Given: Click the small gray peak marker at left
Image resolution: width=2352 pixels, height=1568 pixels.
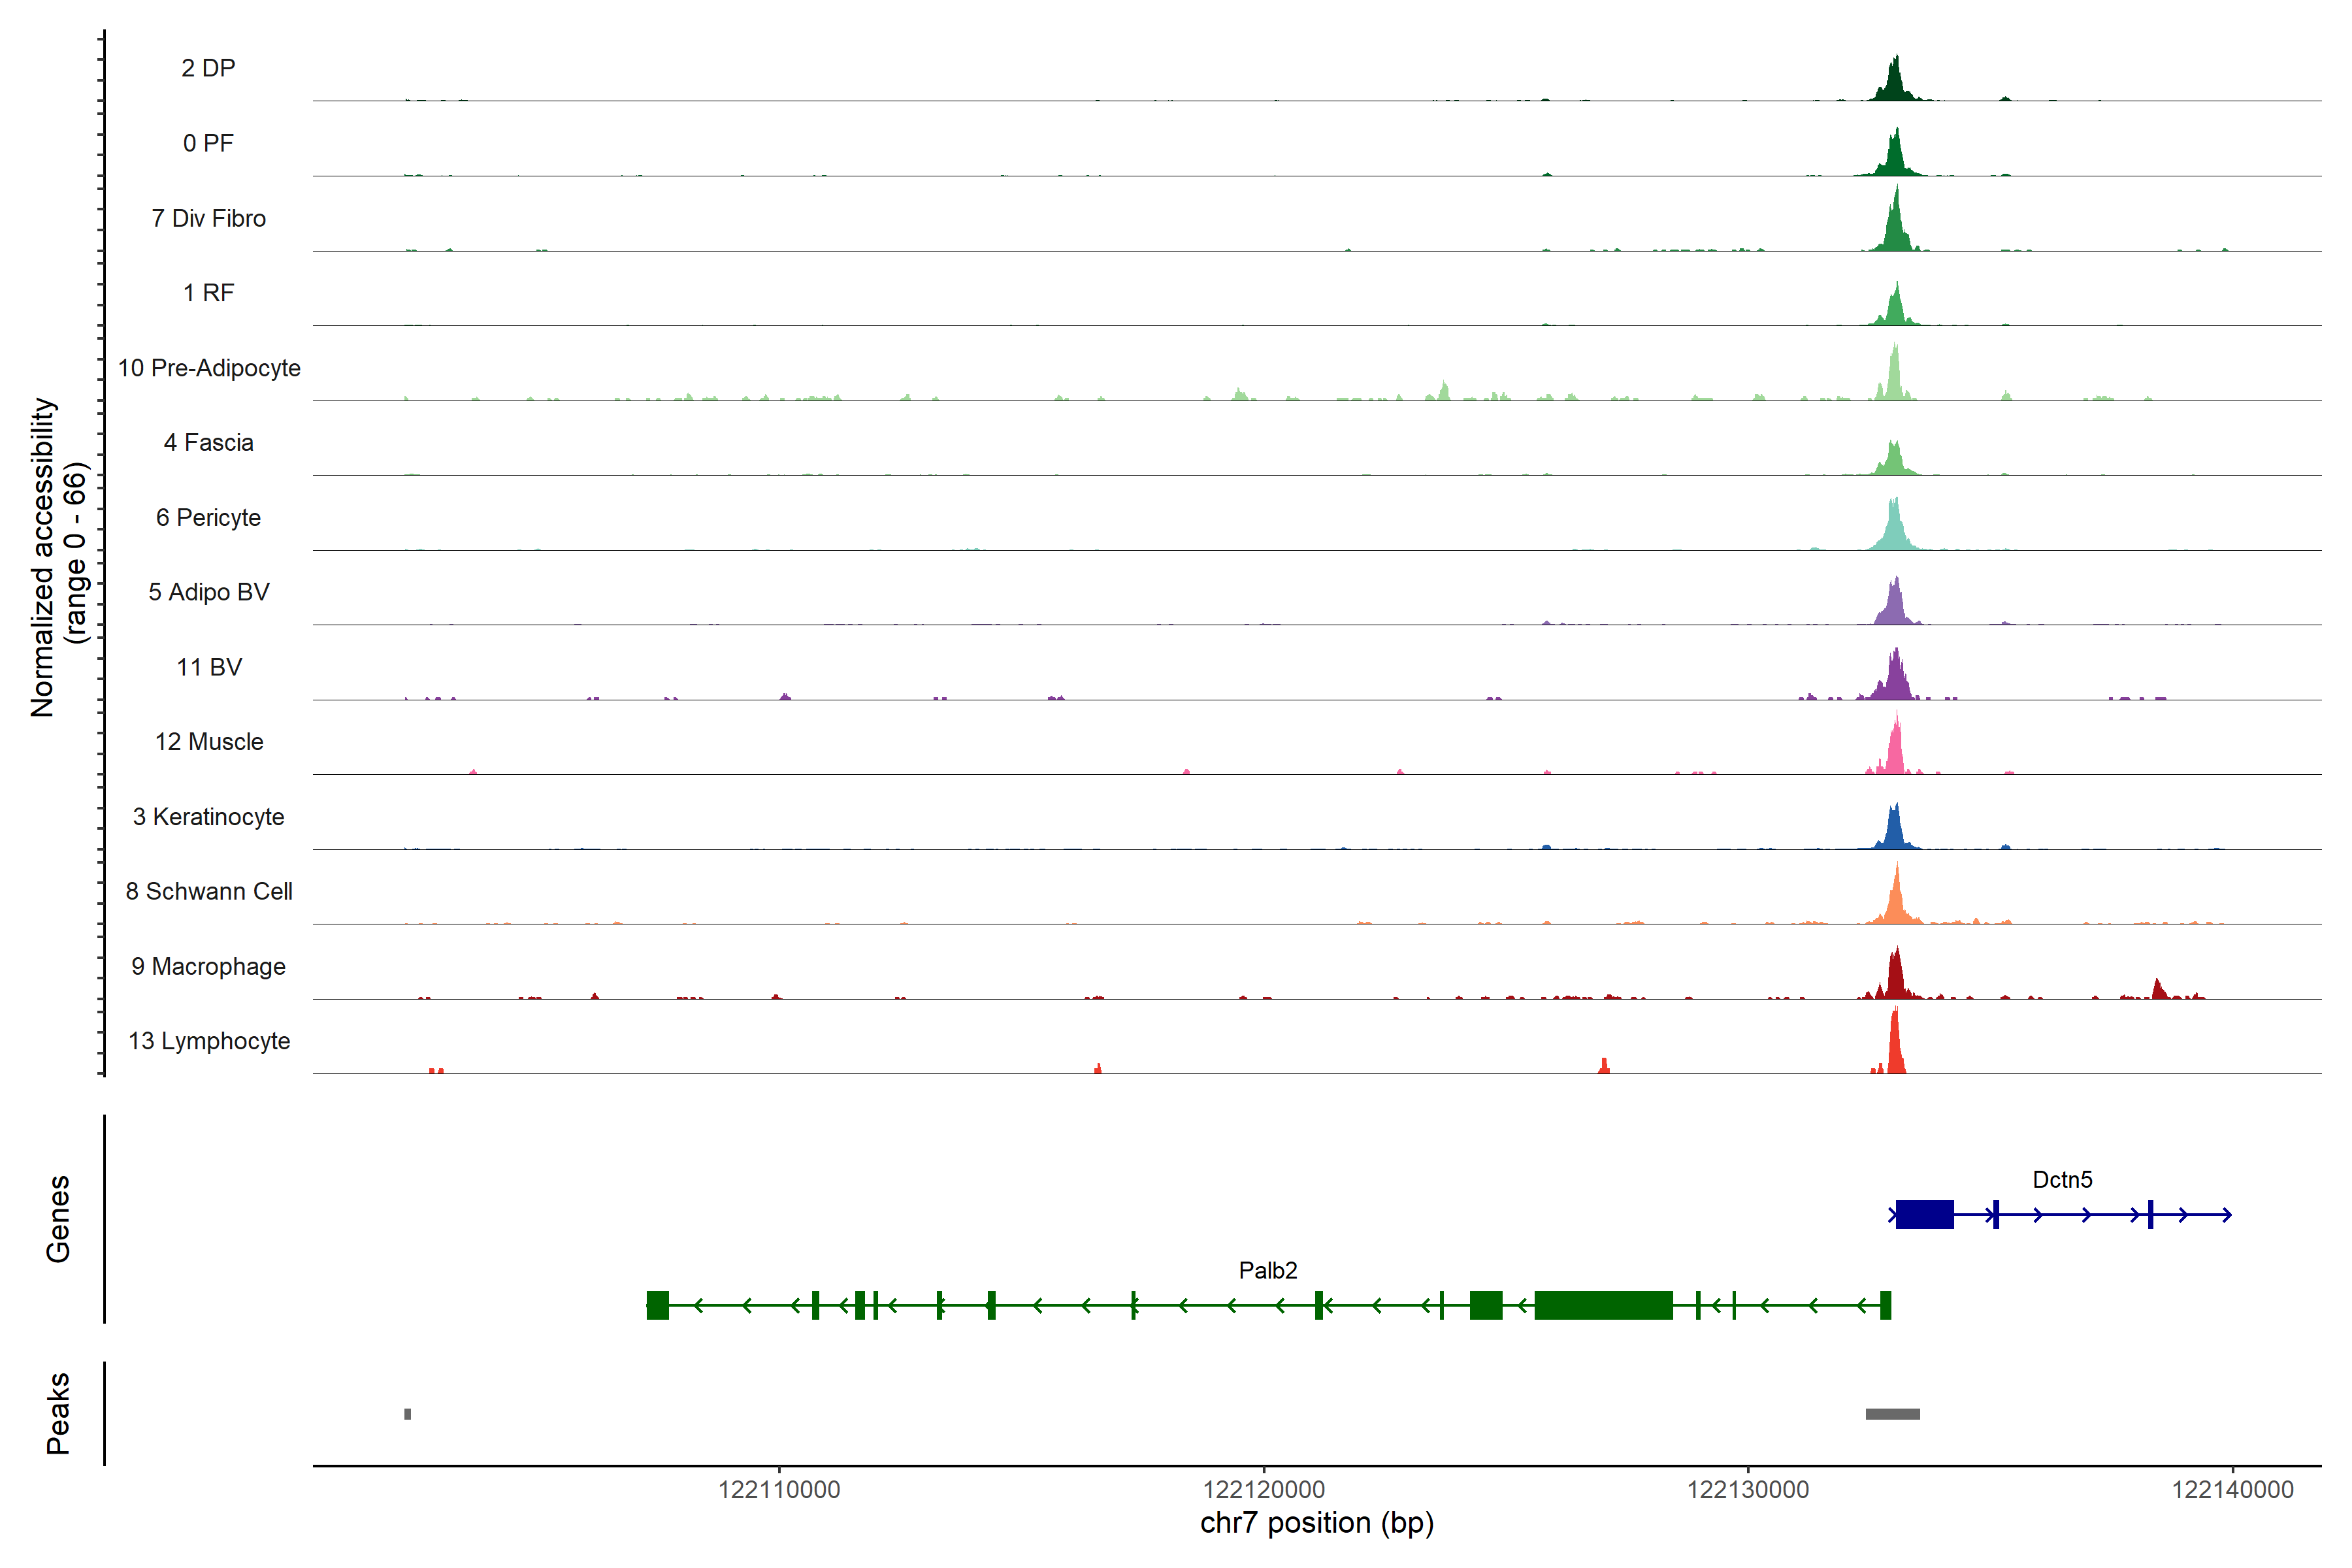Looking at the screenshot, I should [408, 1414].
